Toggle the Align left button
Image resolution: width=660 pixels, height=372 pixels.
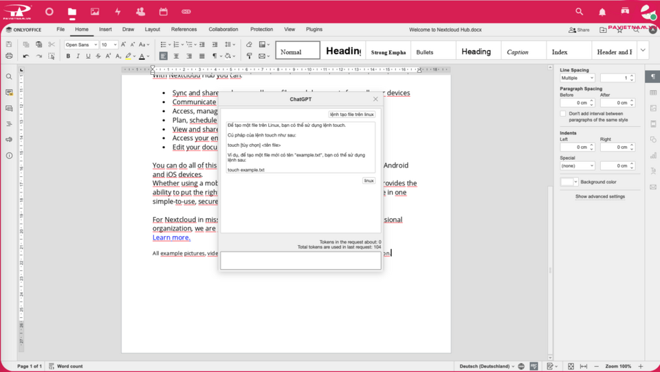point(164,56)
